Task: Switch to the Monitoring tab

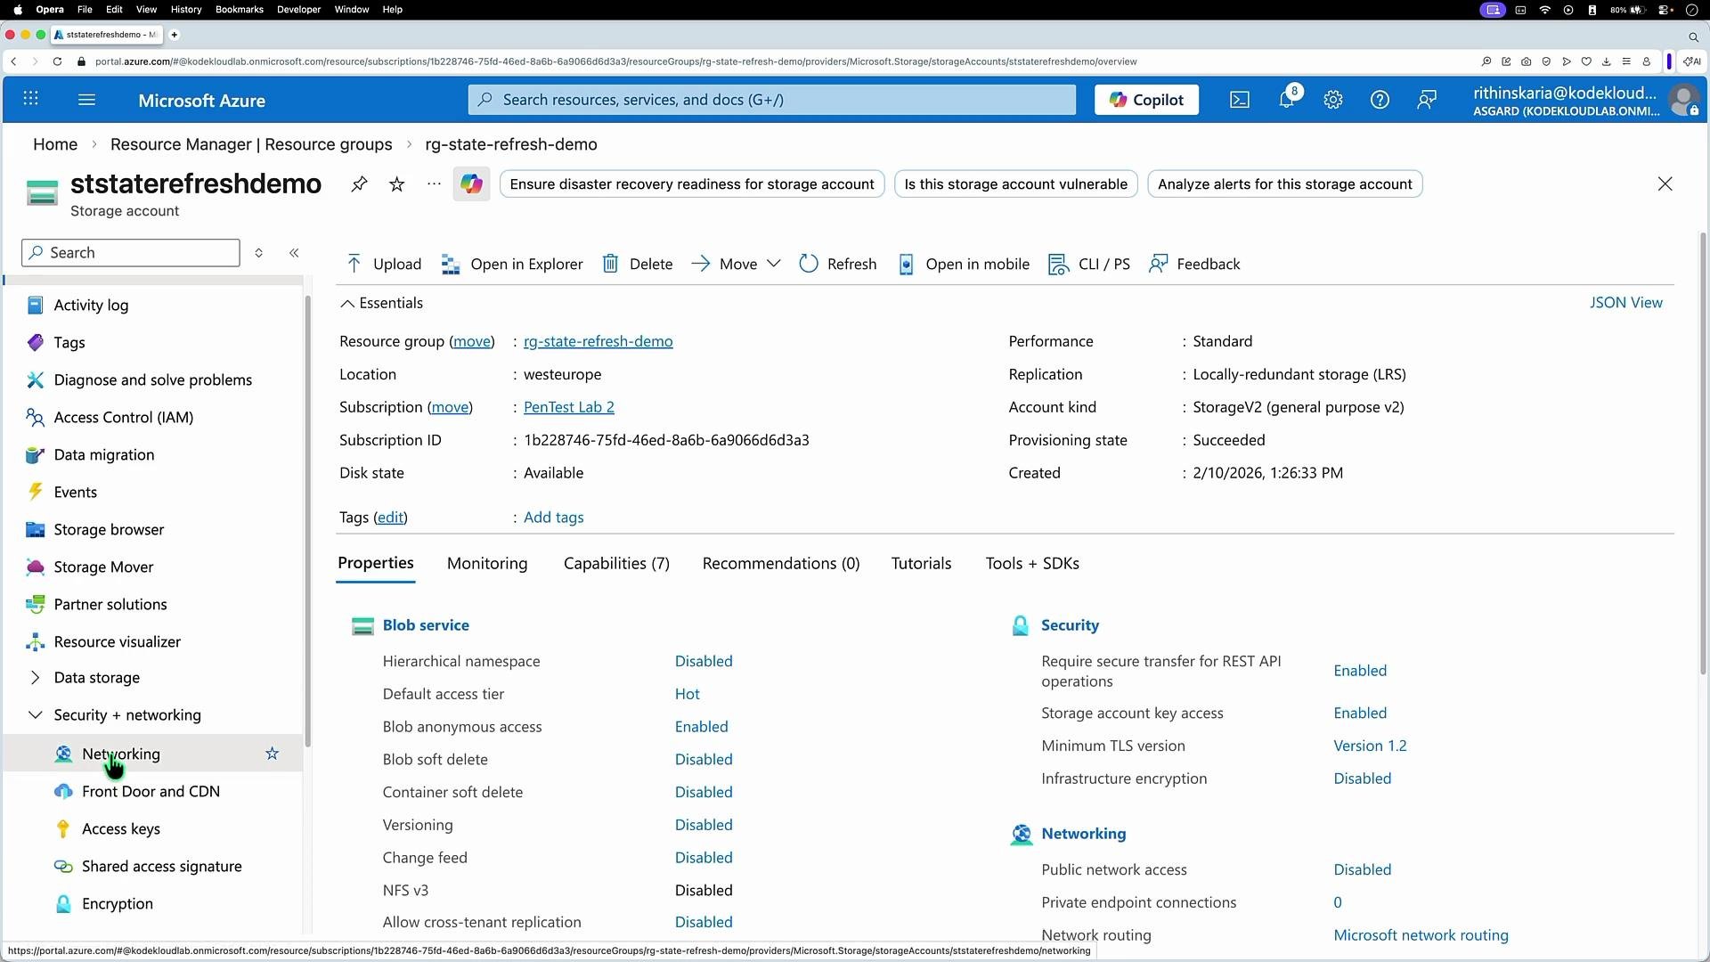Action: click(487, 564)
